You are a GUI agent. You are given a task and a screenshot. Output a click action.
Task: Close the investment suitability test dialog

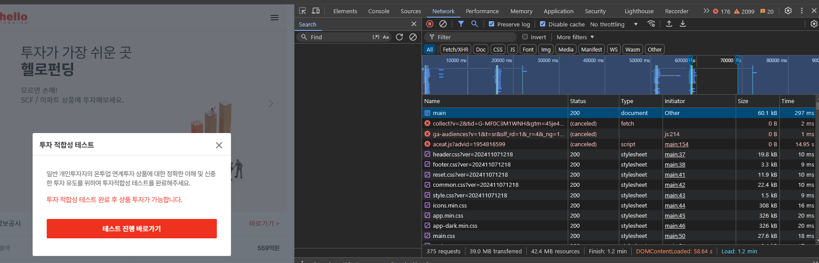coord(219,145)
